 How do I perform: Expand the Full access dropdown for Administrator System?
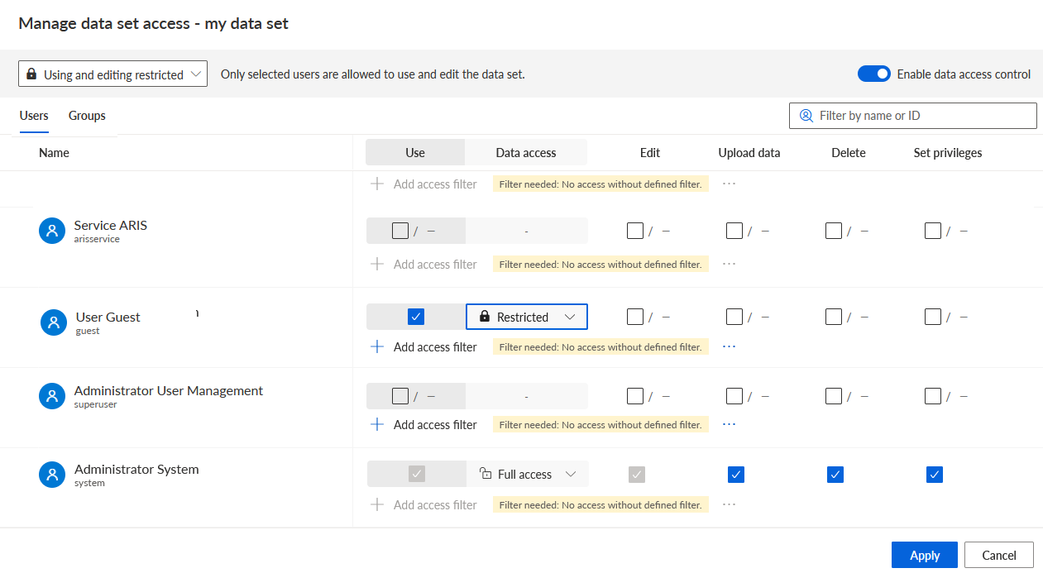(528, 475)
